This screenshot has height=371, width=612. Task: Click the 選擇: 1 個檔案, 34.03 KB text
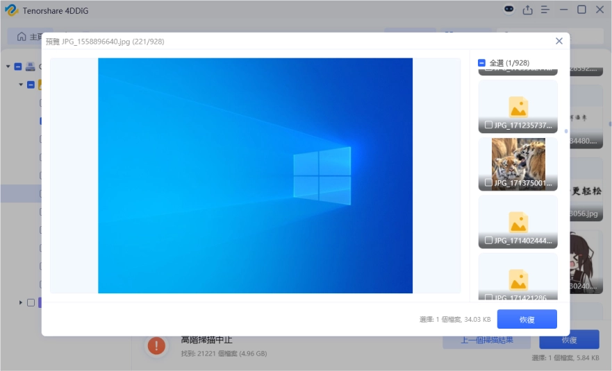pyautogui.click(x=455, y=319)
